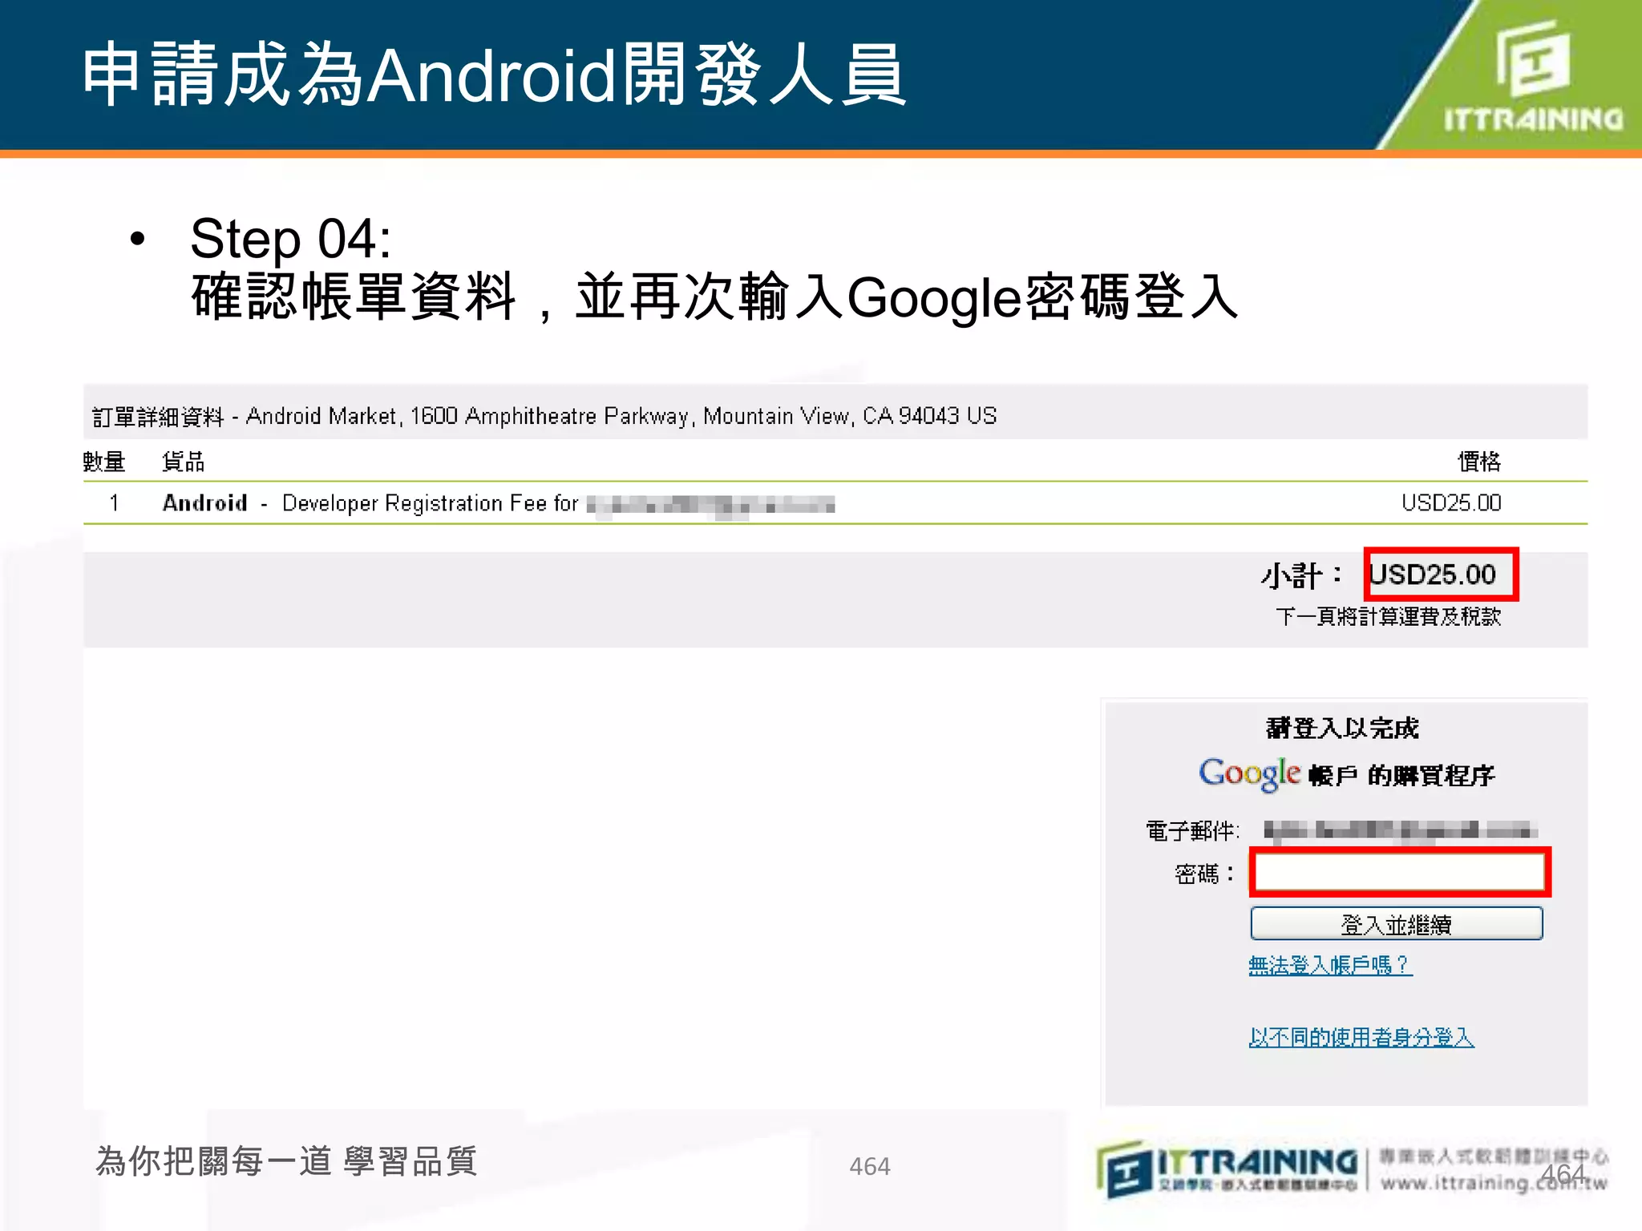The height and width of the screenshot is (1231, 1642).
Task: Click the 請登入以完成 heading in the login box
Action: (x=1343, y=728)
